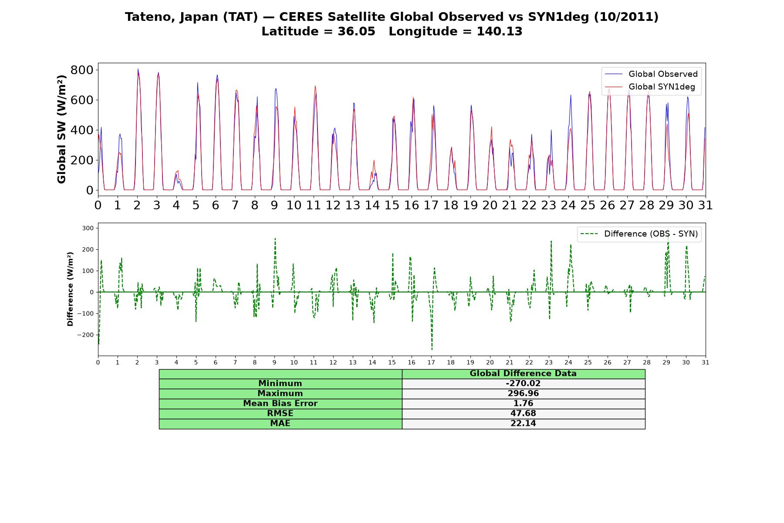Click the Difference (W/m²) axis label
Image resolution: width=784 pixels, height=523 pixels.
click(70, 289)
